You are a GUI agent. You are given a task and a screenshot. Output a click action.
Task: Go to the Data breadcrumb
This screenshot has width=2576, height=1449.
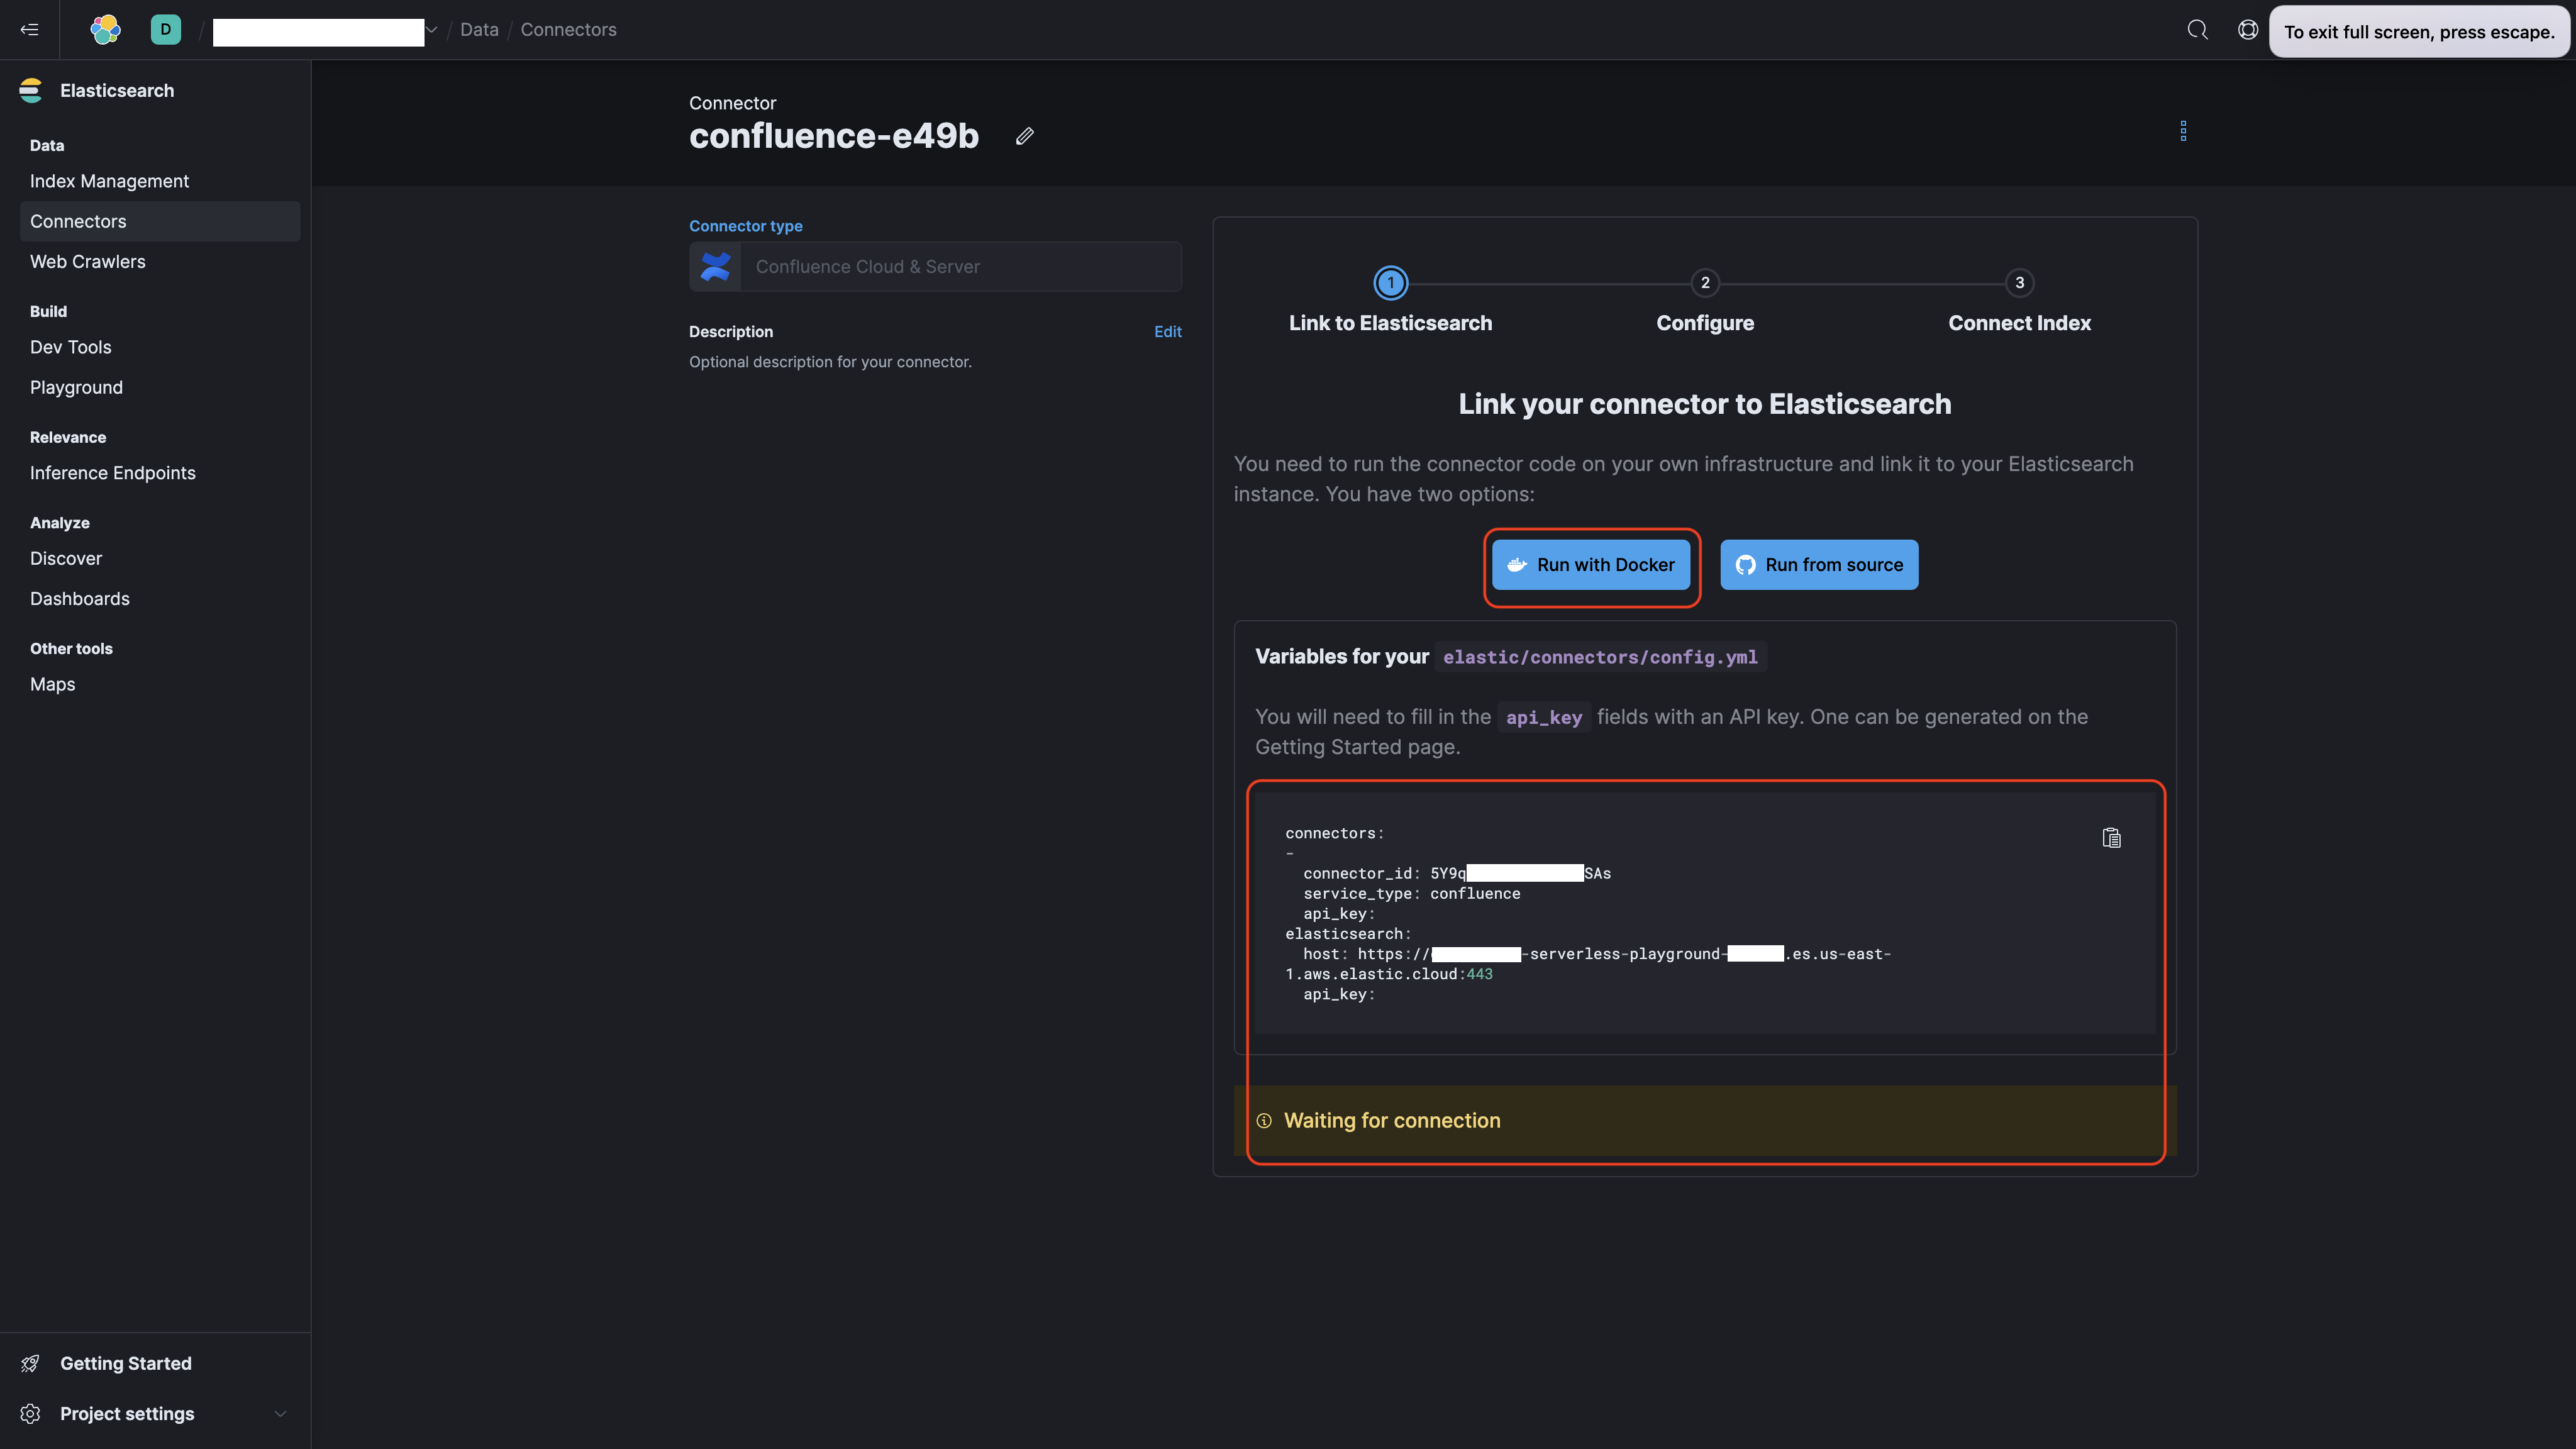479,30
